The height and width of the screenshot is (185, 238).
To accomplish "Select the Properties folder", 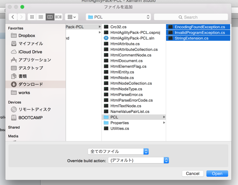I will 134,123.
